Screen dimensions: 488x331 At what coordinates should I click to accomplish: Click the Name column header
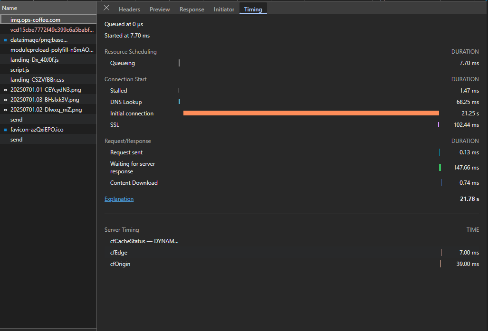pos(10,8)
